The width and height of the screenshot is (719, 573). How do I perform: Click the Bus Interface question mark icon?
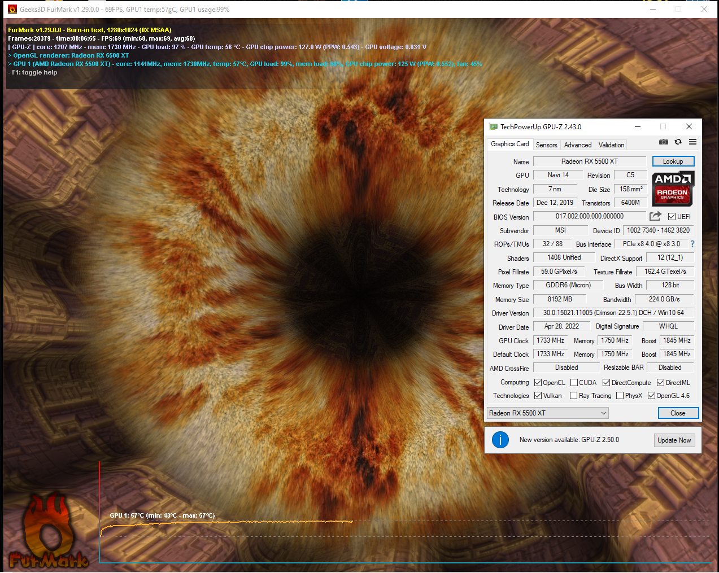(x=692, y=244)
